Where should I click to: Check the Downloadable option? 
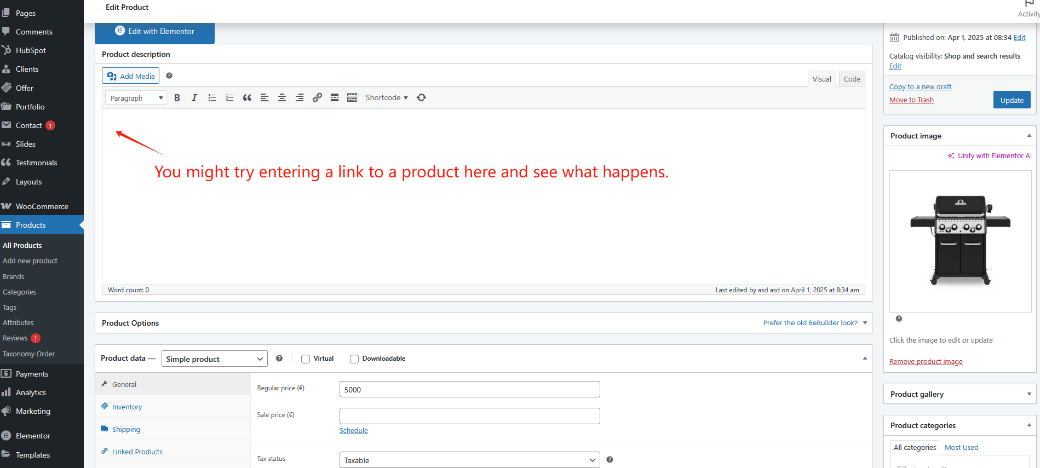coord(354,359)
